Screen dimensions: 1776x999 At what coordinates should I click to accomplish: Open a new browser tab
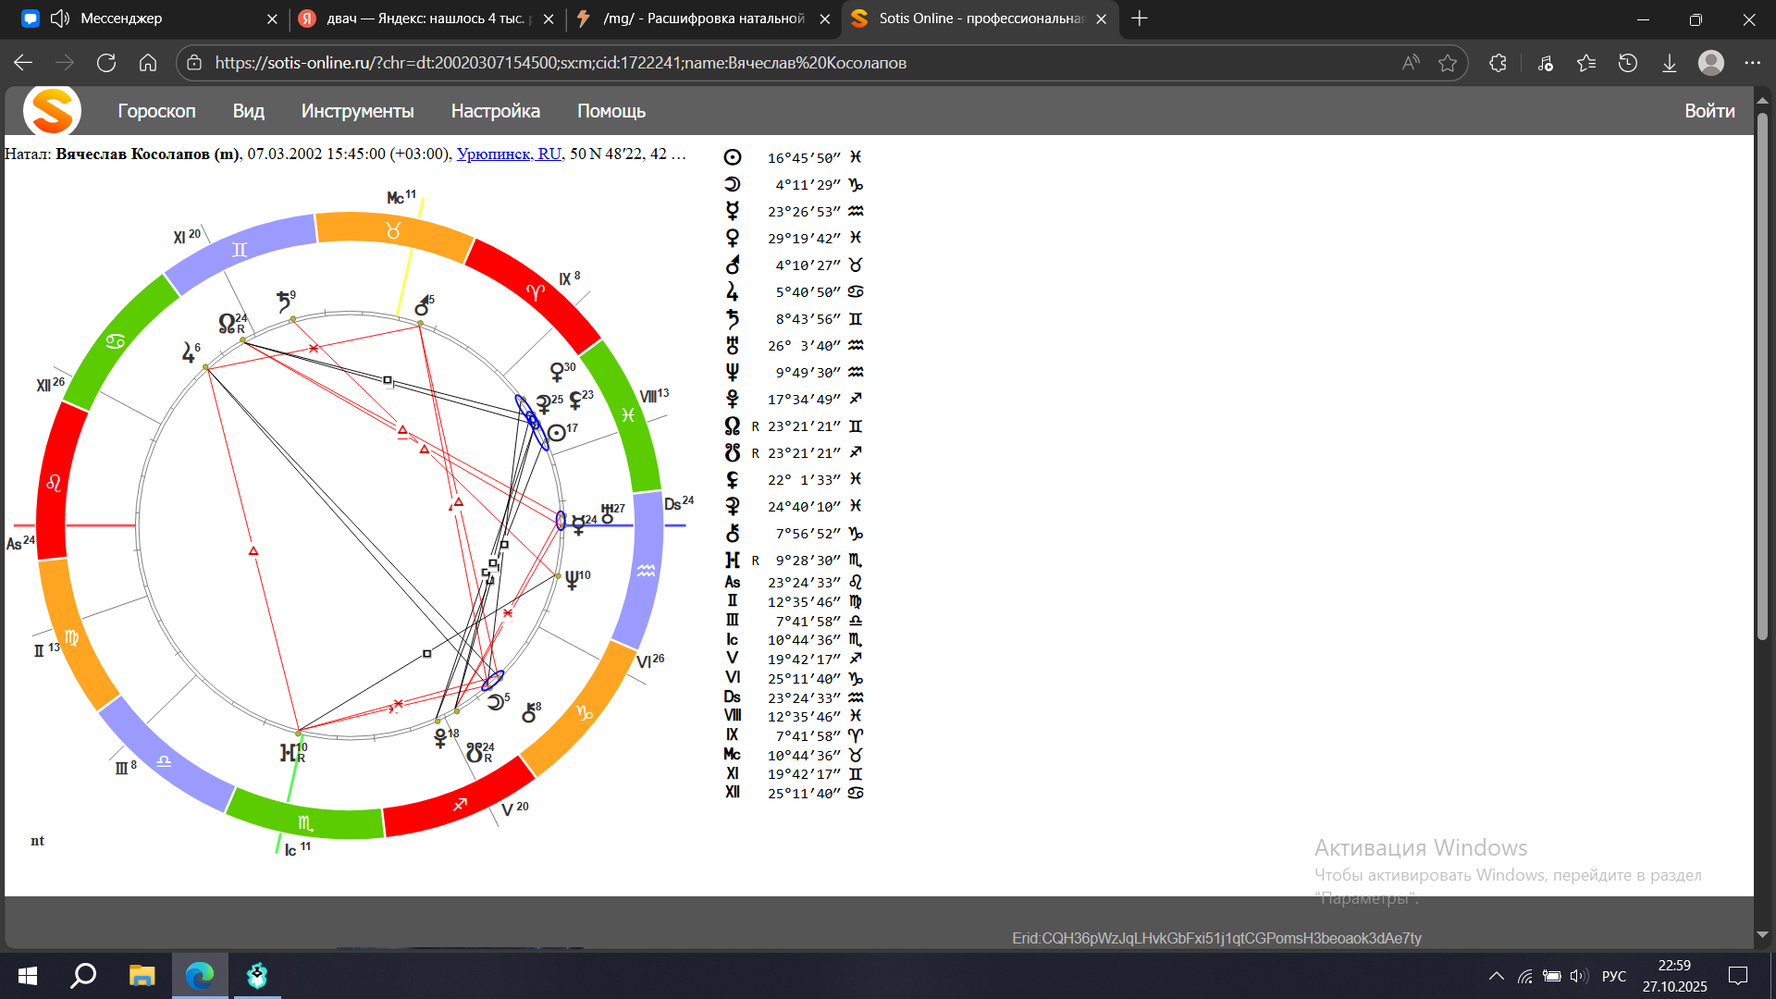pos(1140,18)
